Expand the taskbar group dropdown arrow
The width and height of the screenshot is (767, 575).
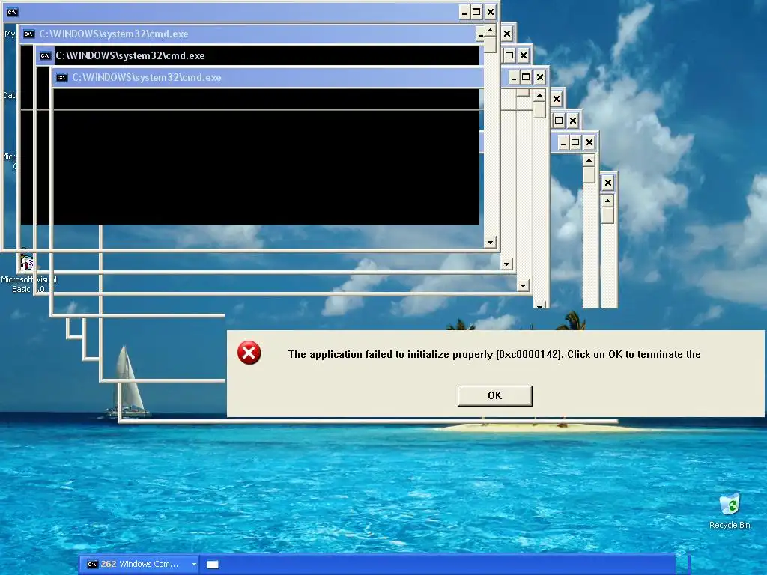pos(194,564)
